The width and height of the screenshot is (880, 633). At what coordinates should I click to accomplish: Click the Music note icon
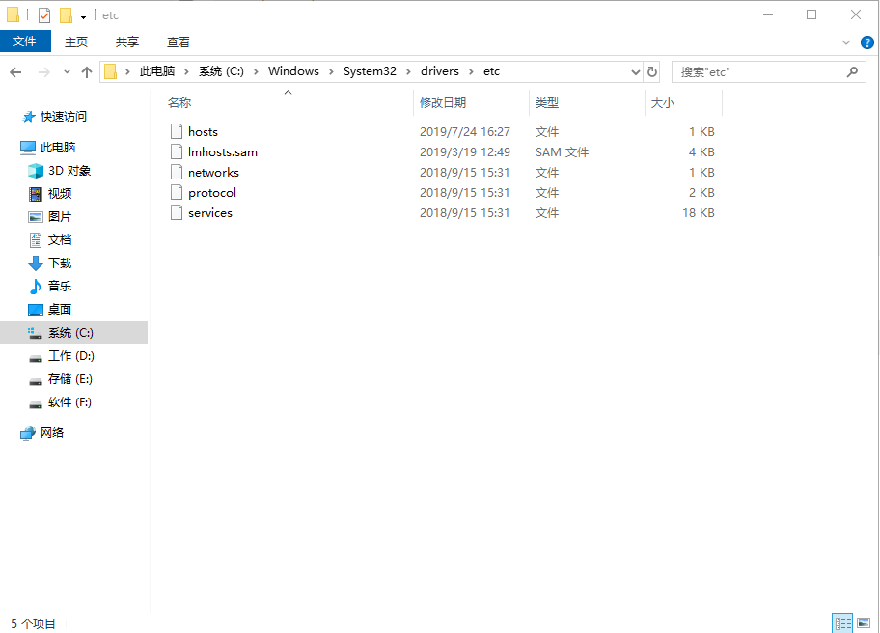(x=36, y=287)
